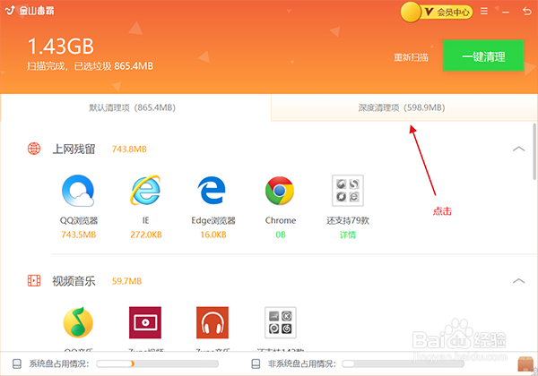Select the QQ音乐 icon
Image resolution: width=538 pixels, height=376 pixels.
tap(78, 322)
